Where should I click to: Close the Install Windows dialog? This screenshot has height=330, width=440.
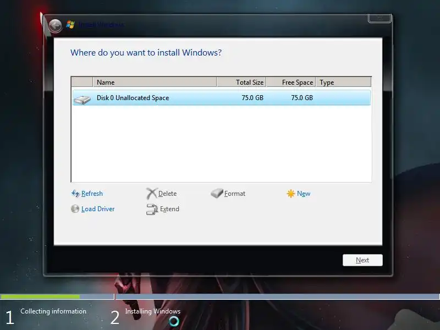pyautogui.click(x=380, y=18)
